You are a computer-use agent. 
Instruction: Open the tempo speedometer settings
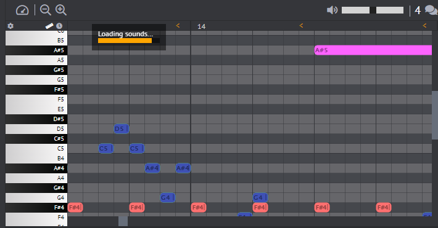(22, 10)
